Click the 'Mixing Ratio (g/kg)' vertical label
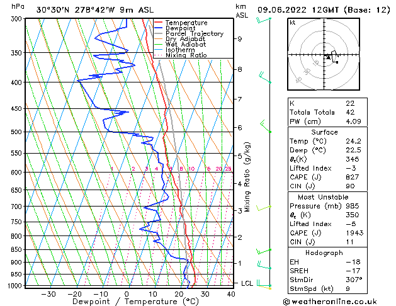The width and height of the screenshot is (396, 306). [247, 177]
